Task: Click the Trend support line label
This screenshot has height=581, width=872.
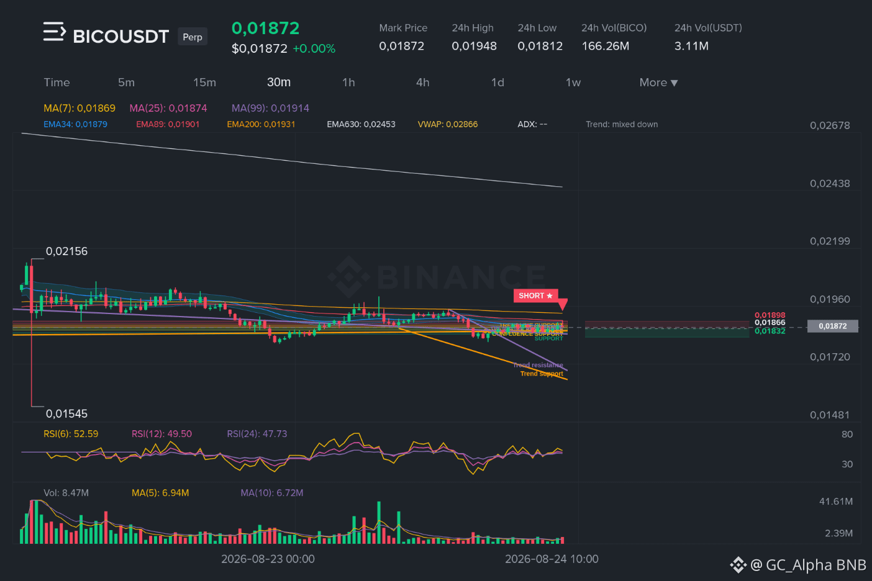Action: [542, 374]
